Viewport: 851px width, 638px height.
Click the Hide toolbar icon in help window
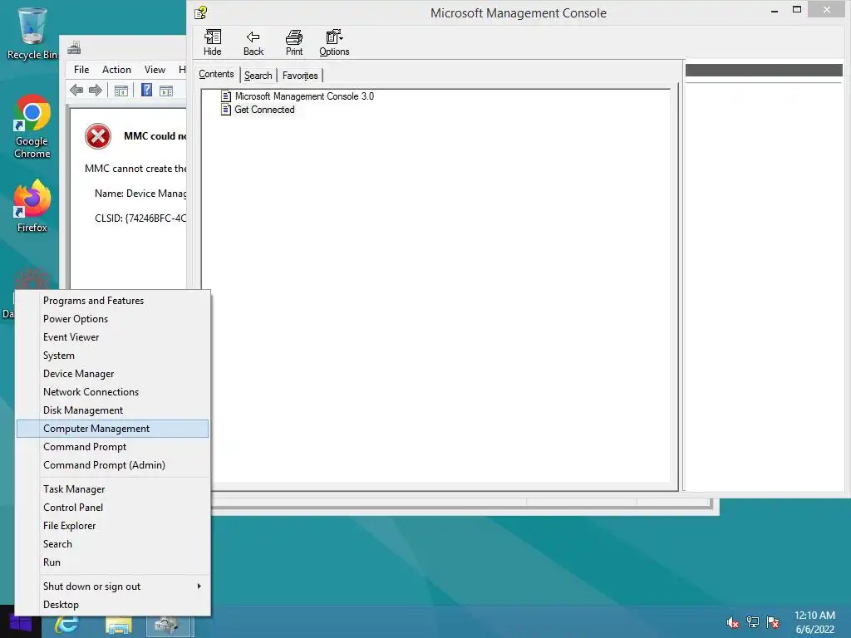212,42
